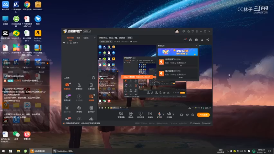Open File Explorer from taskbar
This screenshot has height=154, width=274.
(18, 151)
